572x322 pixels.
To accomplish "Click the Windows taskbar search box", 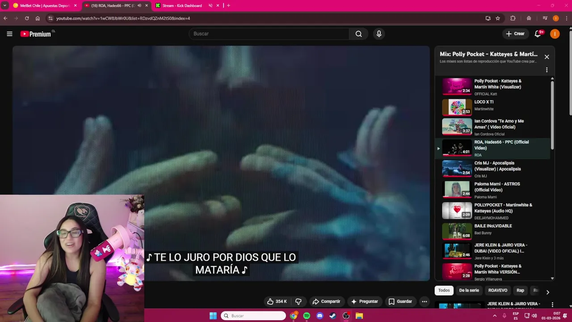I will [x=253, y=316].
